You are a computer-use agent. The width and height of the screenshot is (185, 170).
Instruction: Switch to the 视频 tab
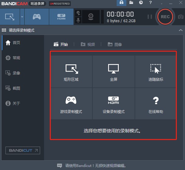(88, 44)
